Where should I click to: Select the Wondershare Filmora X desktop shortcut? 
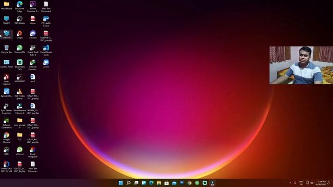pos(20,109)
